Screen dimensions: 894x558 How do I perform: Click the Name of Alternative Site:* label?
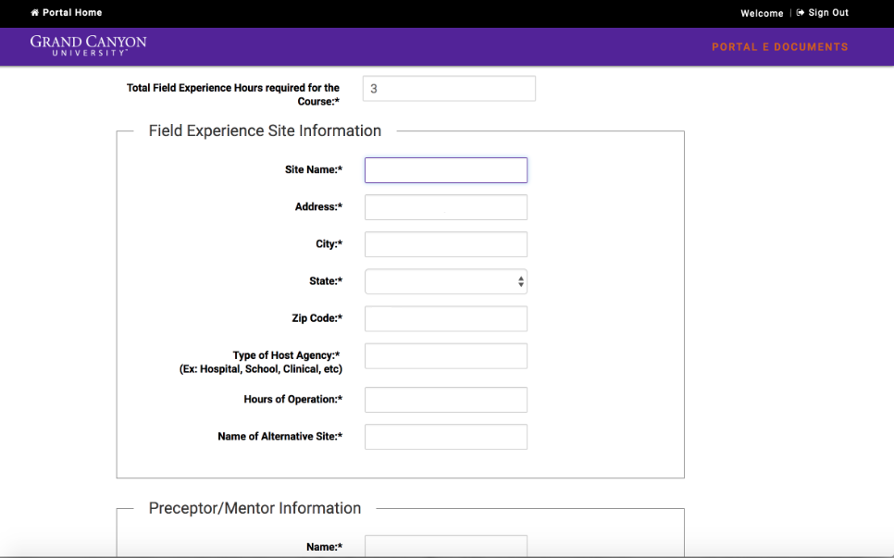point(279,436)
